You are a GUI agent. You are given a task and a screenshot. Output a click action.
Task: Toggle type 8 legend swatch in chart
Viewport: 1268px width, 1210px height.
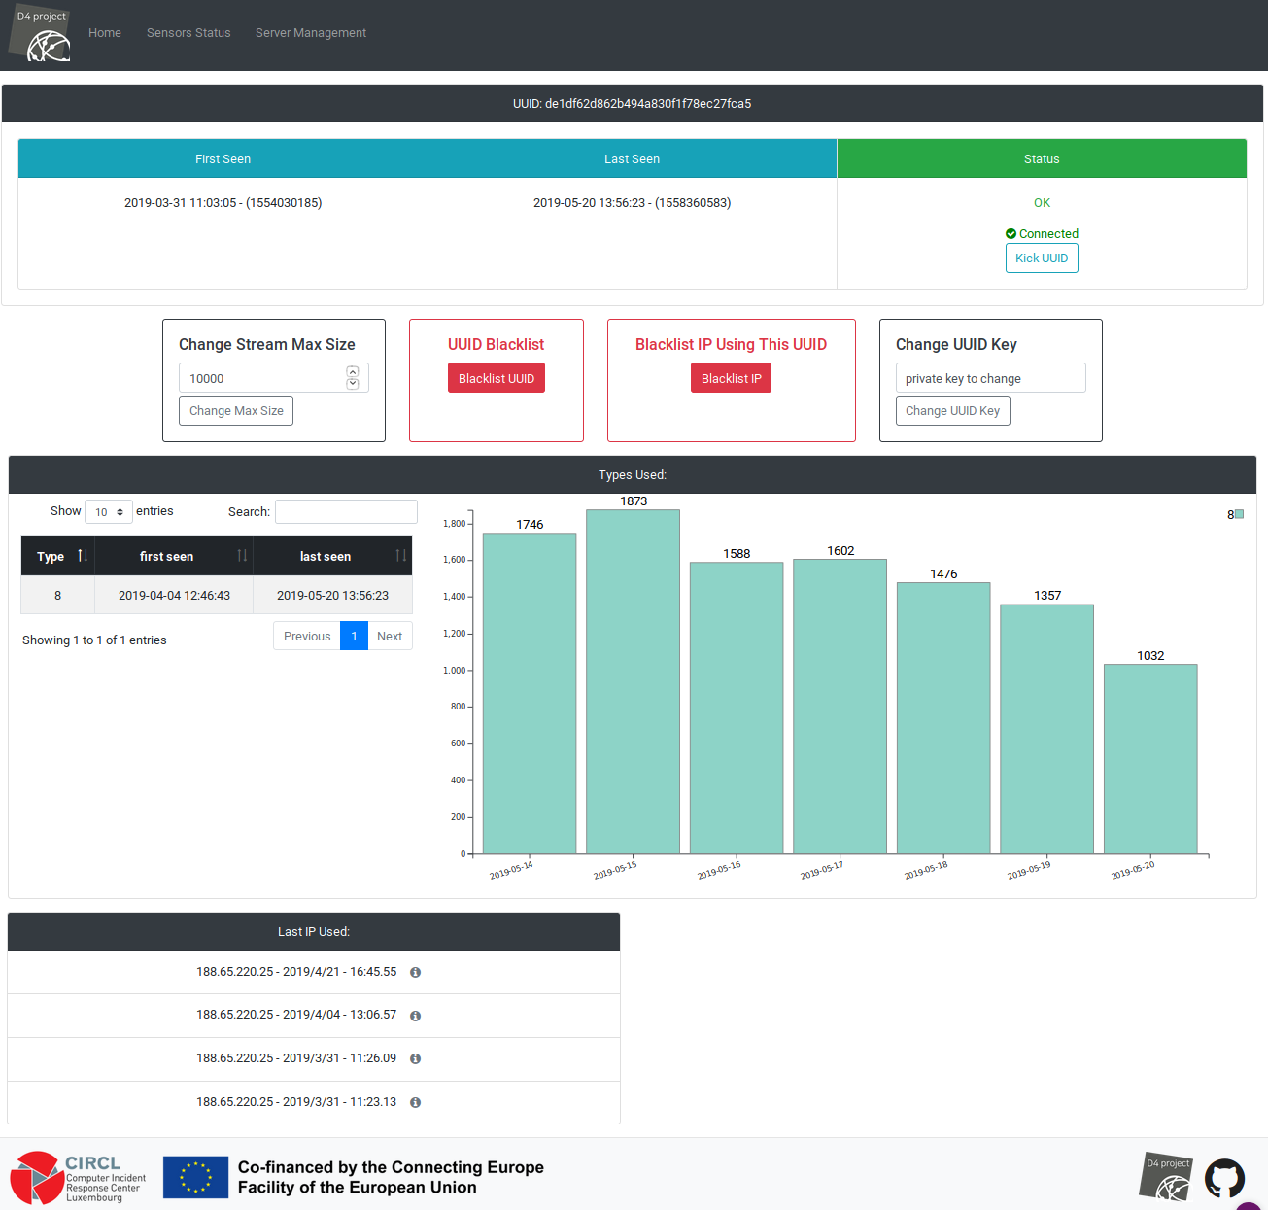(1239, 514)
